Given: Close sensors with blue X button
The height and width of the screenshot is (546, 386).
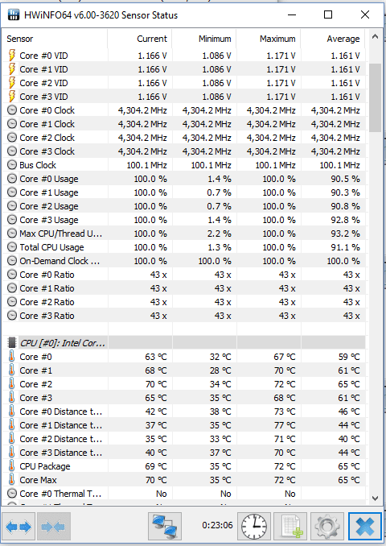Looking at the screenshot, I should click(364, 527).
